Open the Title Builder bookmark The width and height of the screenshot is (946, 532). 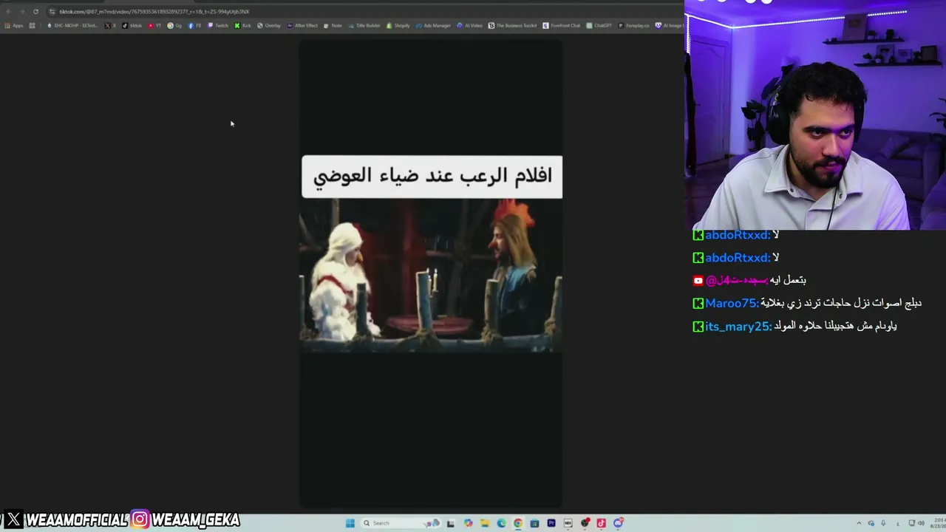pos(364,26)
